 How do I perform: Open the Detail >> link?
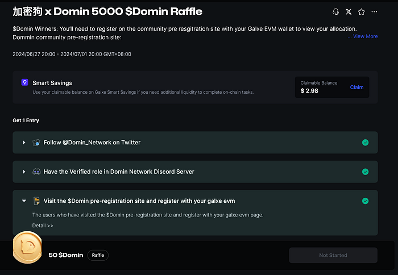point(43,226)
